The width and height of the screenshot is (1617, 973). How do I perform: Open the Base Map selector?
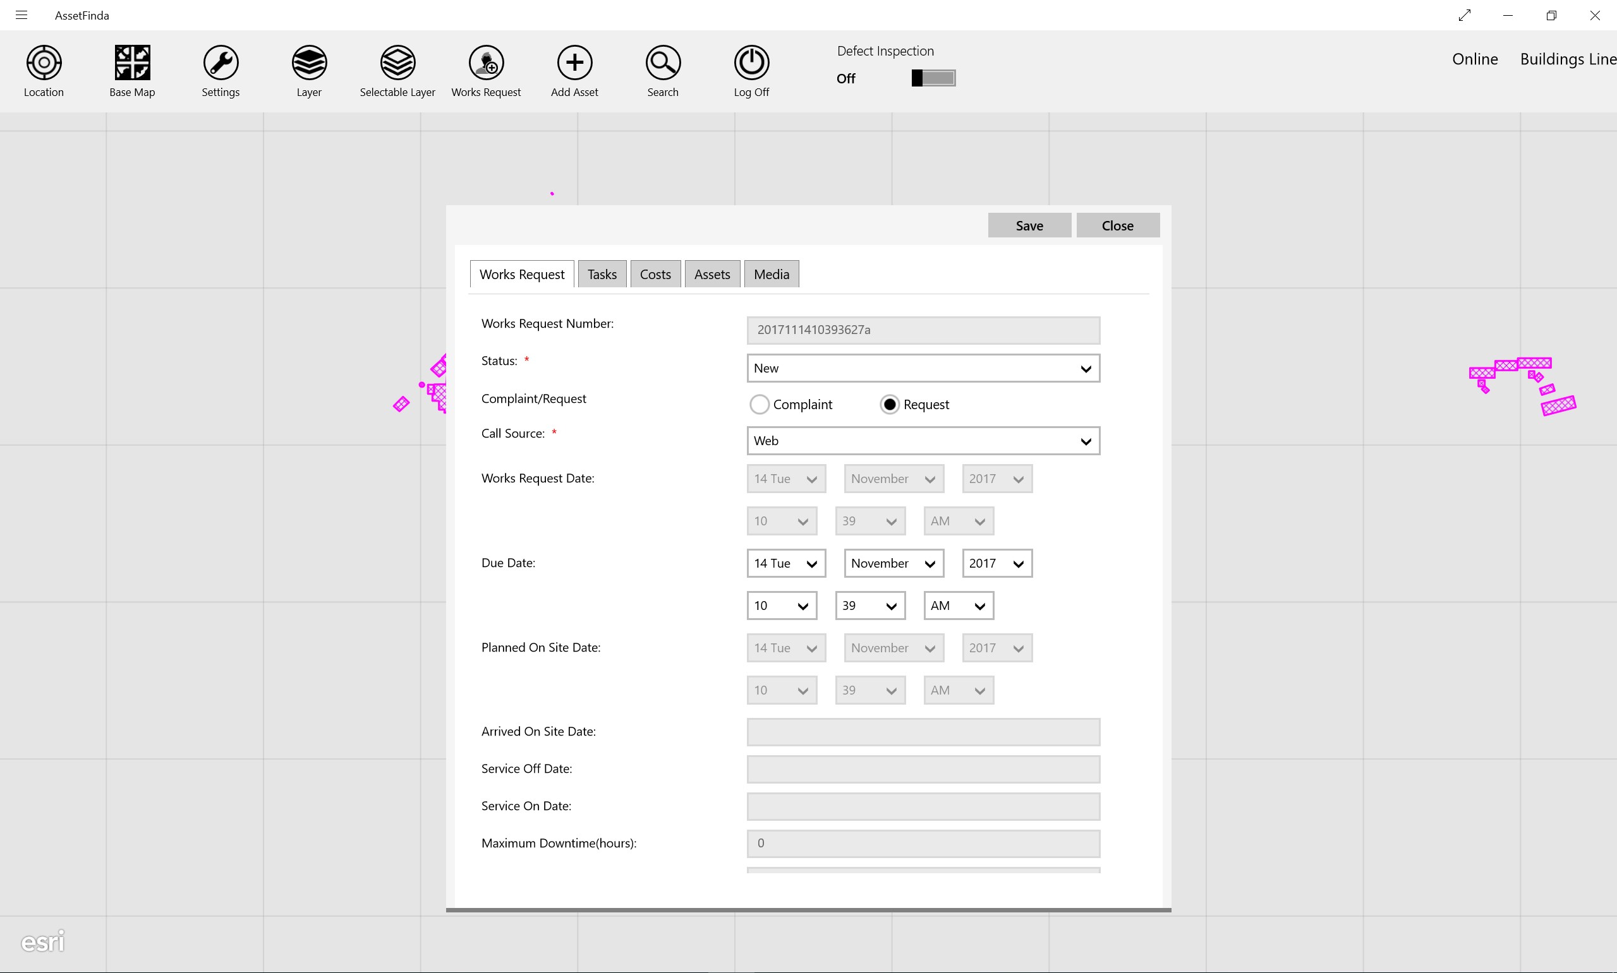pos(132,63)
